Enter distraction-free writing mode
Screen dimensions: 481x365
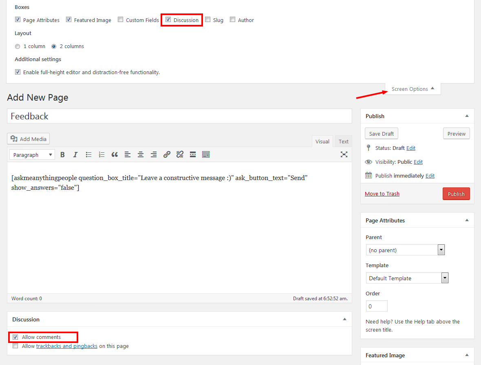[x=344, y=154]
